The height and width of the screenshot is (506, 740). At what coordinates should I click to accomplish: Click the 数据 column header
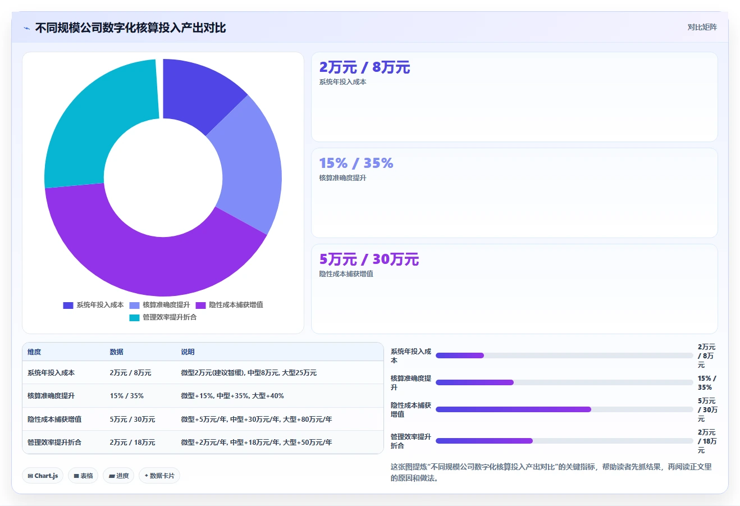click(116, 352)
